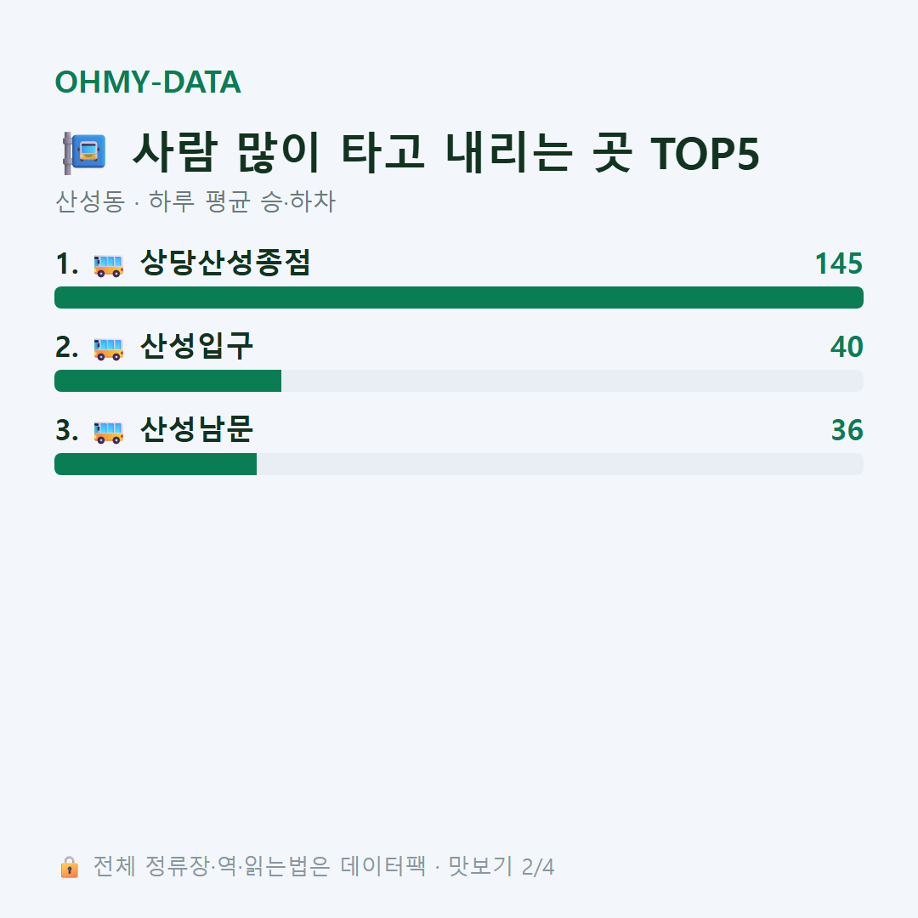The height and width of the screenshot is (918, 918).
Task: Click the lock icon in the footer
Action: coord(69,867)
